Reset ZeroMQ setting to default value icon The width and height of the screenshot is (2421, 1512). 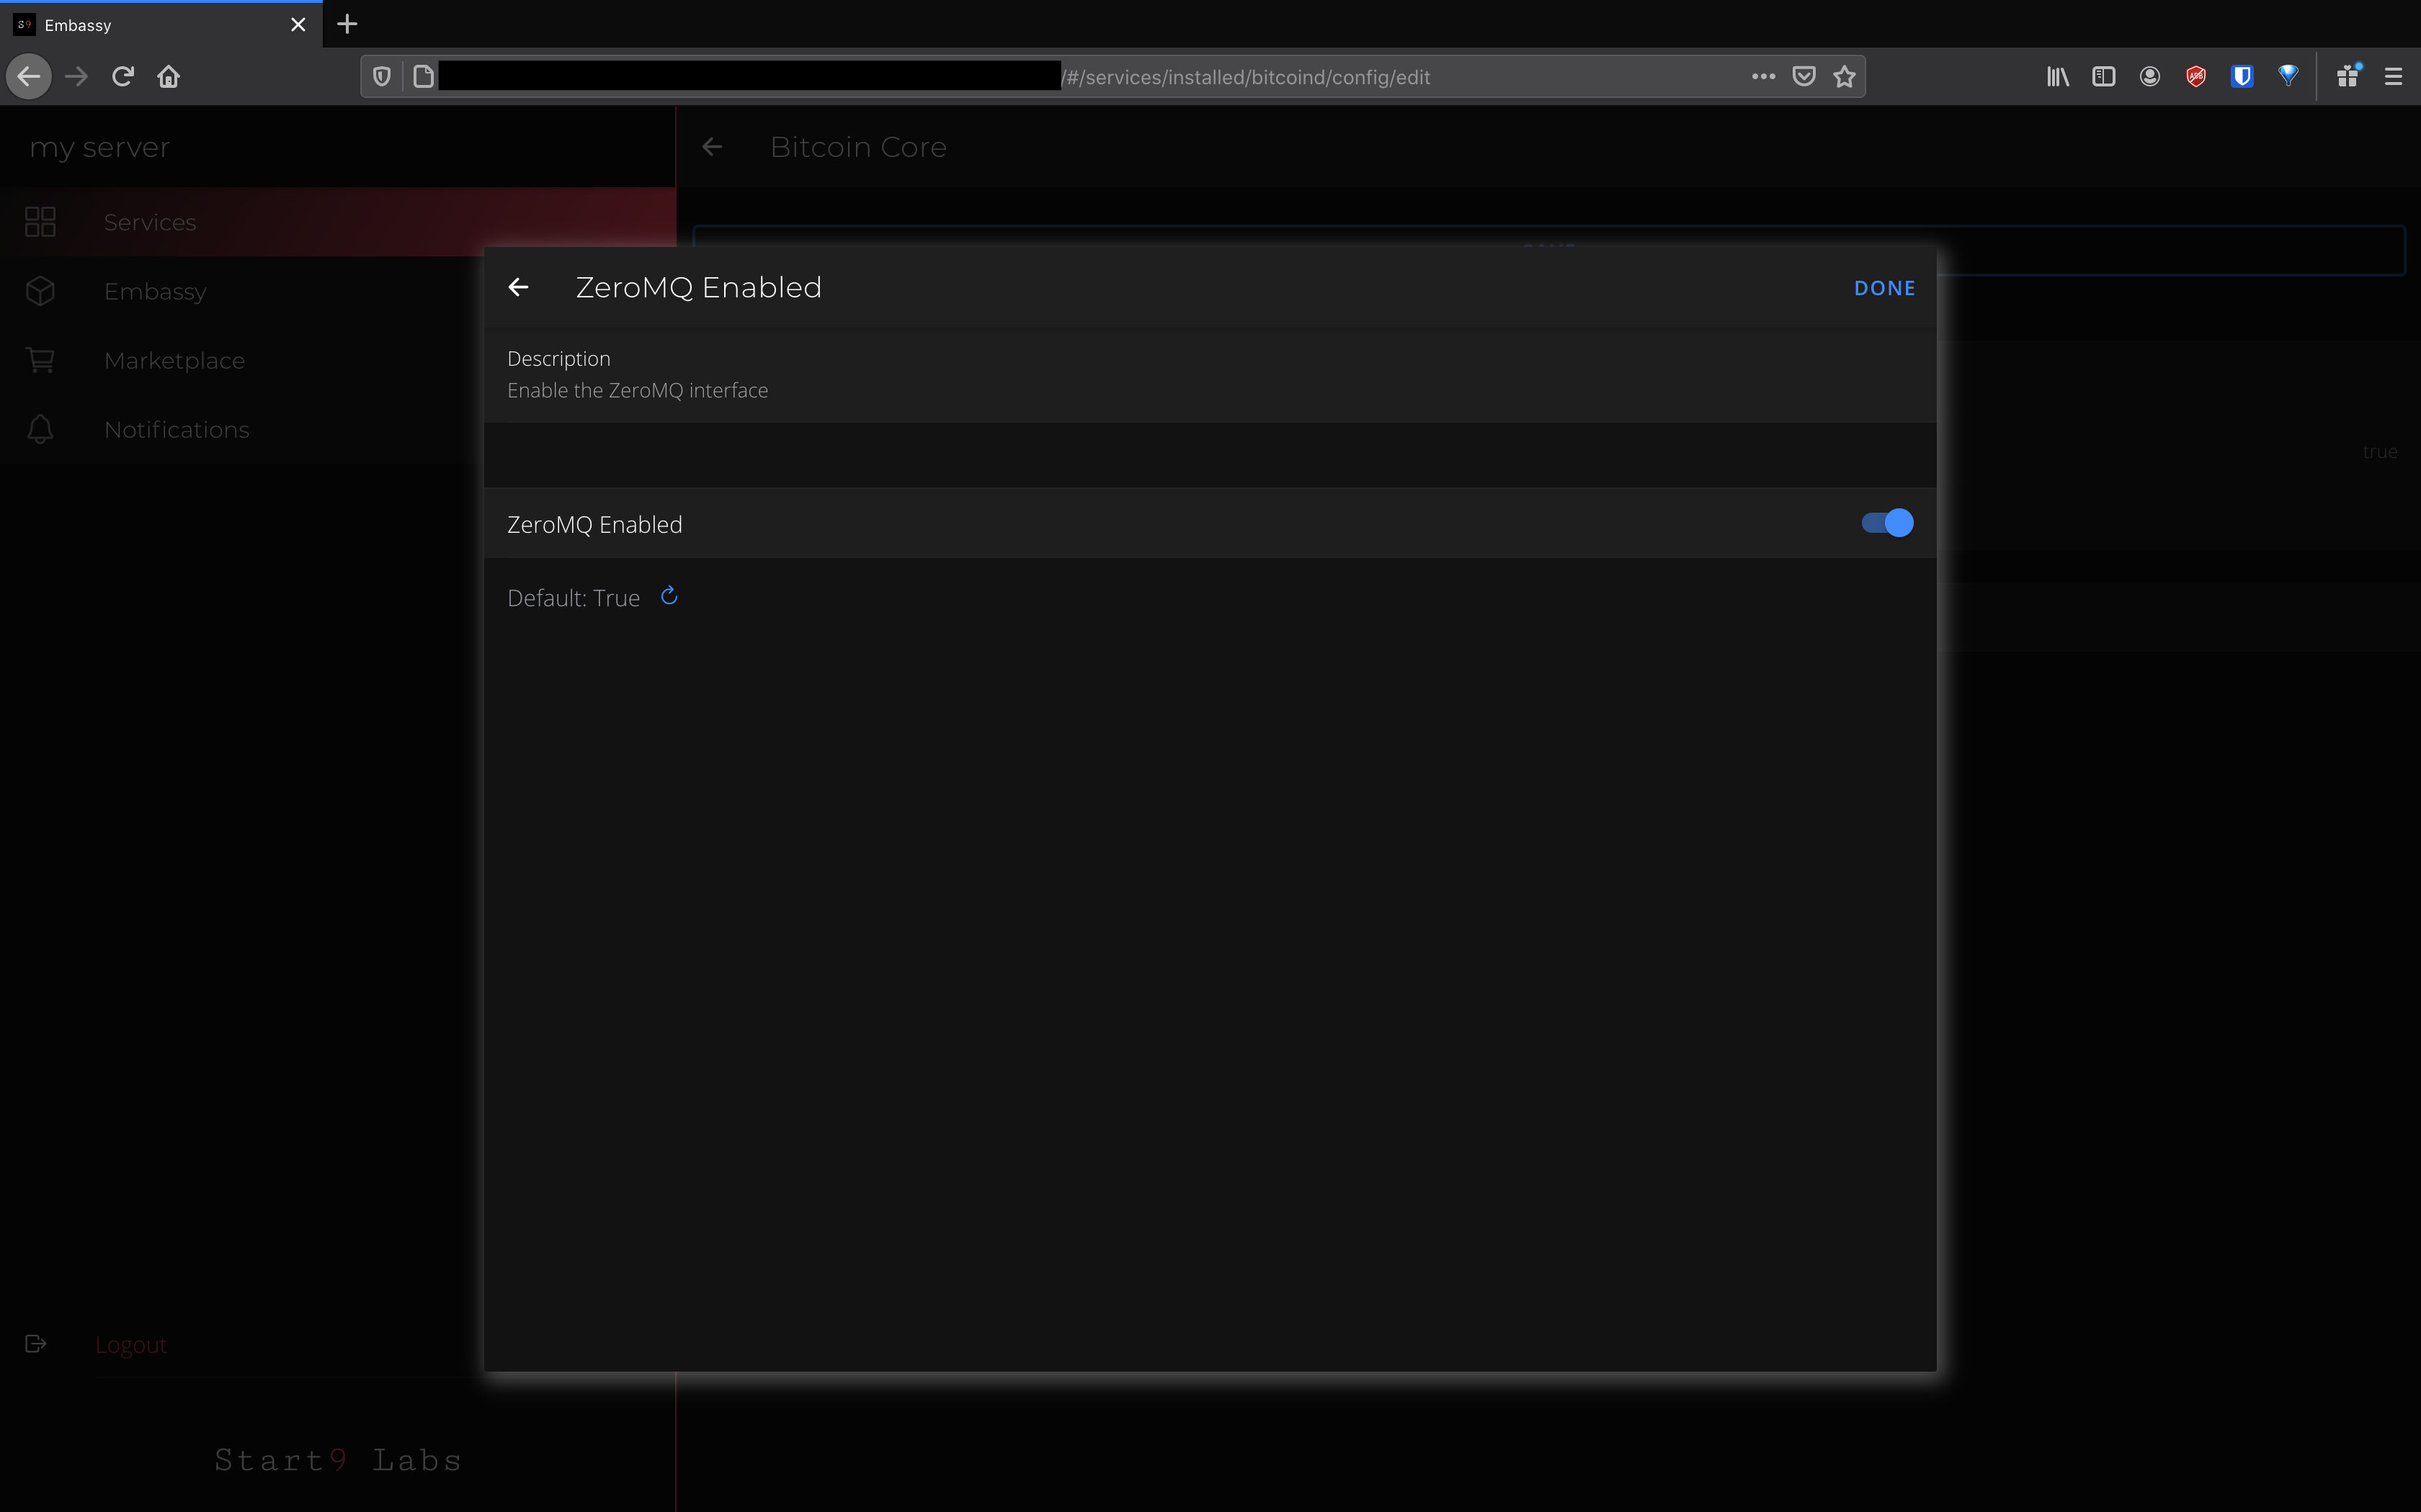[669, 597]
